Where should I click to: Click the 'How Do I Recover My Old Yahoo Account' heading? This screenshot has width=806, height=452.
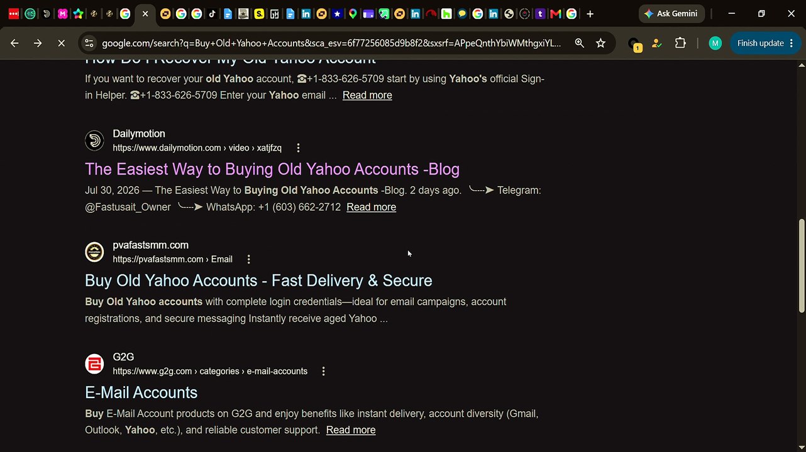point(230,61)
